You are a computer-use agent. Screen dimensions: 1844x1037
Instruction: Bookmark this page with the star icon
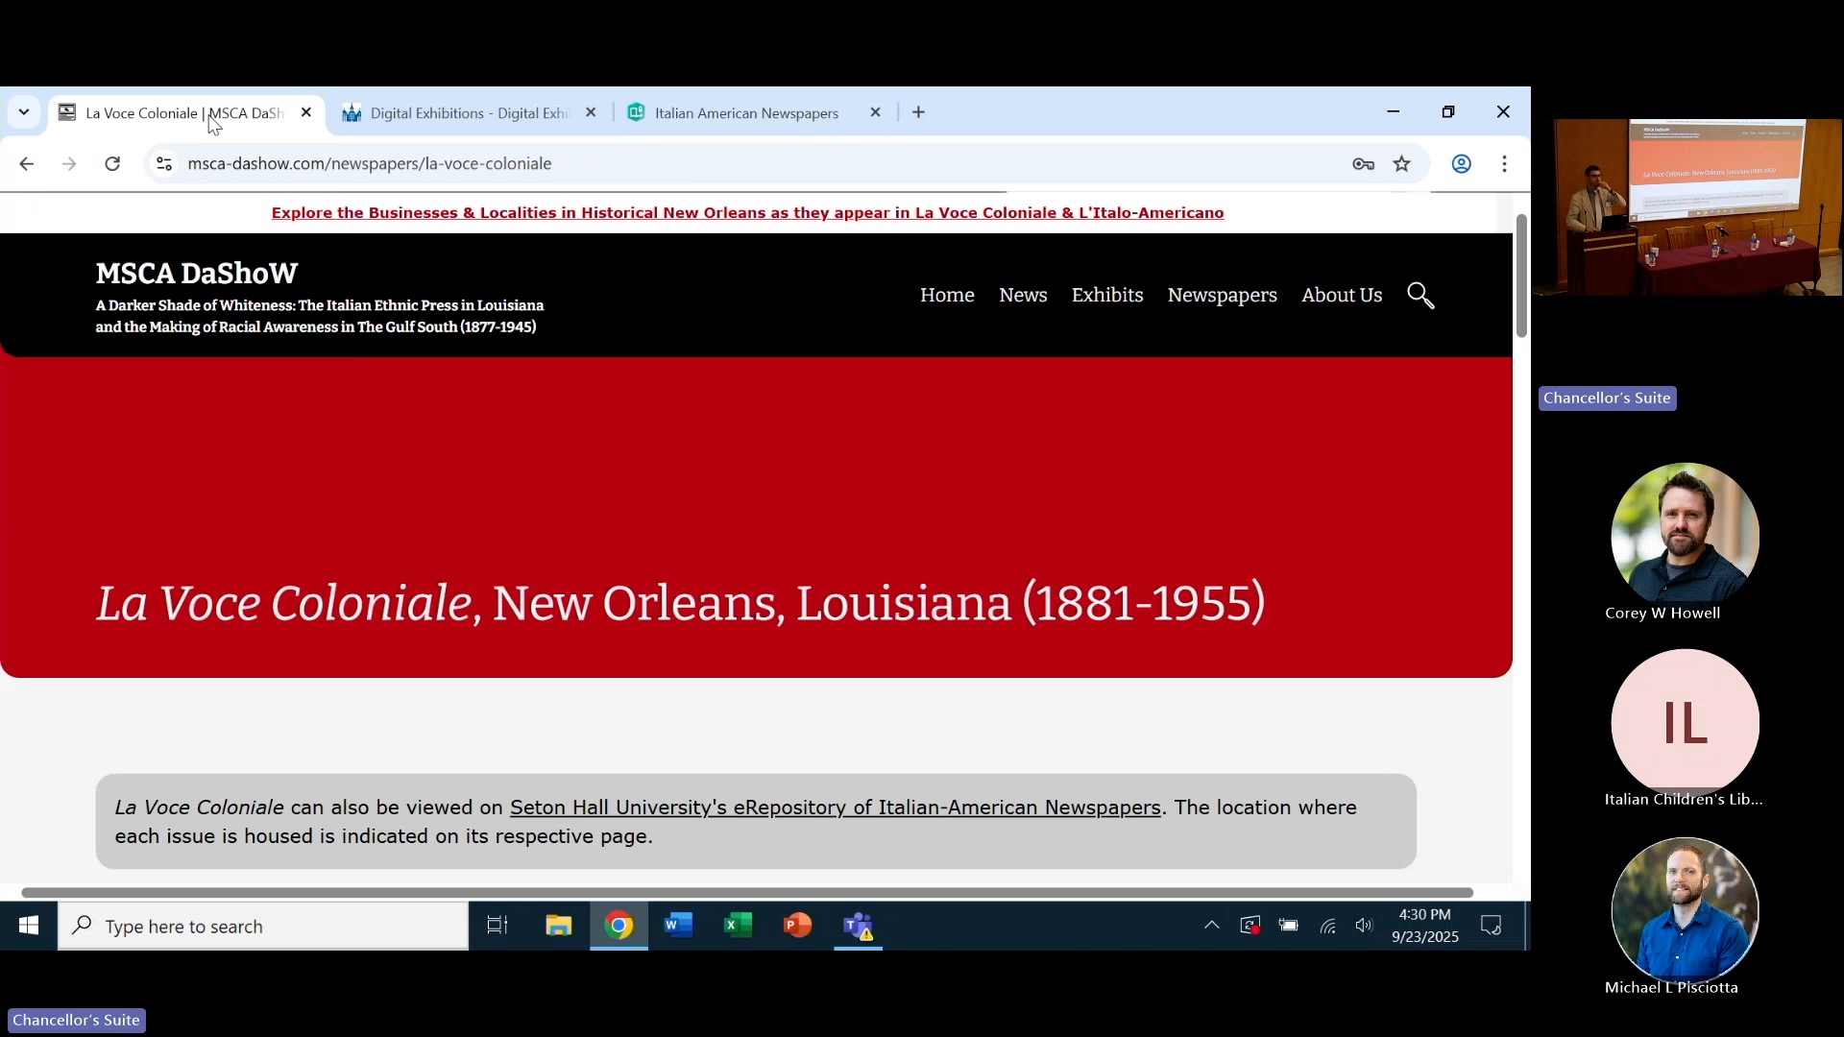click(1402, 164)
